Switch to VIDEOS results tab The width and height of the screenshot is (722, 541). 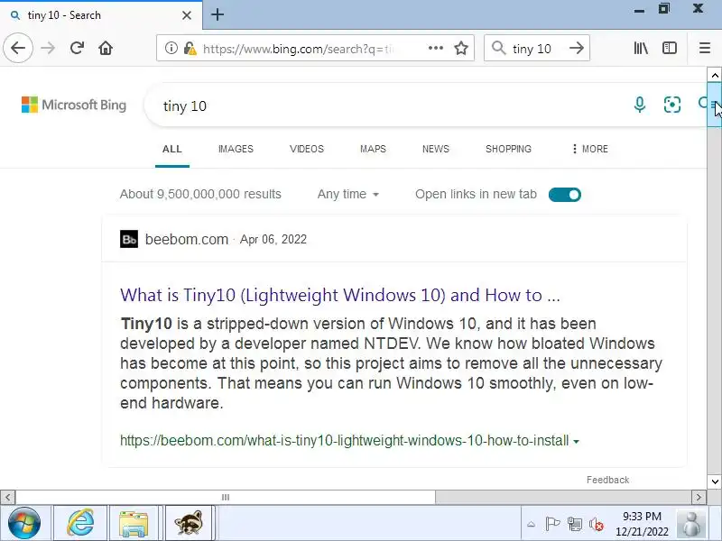pyautogui.click(x=307, y=149)
